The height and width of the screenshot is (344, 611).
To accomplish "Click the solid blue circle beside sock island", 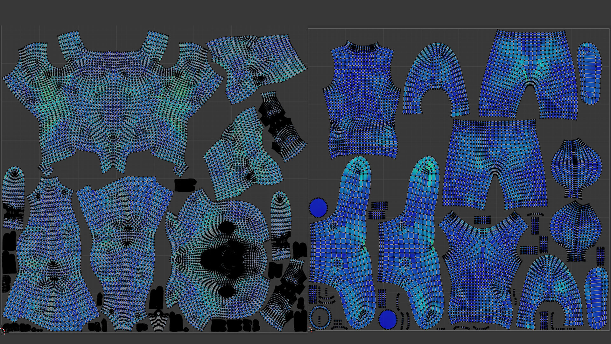I will point(318,208).
